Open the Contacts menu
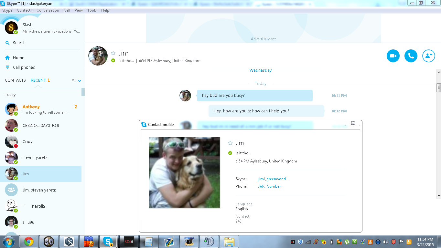The width and height of the screenshot is (441, 248). tap(24, 10)
